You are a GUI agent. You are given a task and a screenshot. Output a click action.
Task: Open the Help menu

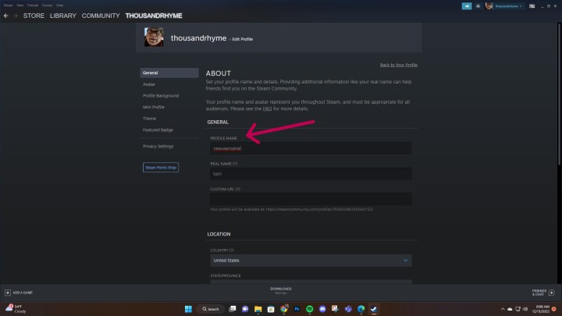click(x=59, y=5)
